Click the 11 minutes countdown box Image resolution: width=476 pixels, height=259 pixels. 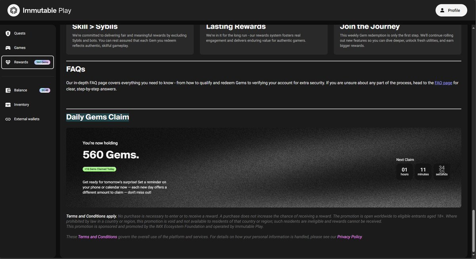tap(423, 172)
